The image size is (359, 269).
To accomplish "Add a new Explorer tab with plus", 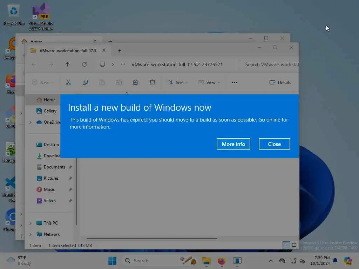I will 119,50.
